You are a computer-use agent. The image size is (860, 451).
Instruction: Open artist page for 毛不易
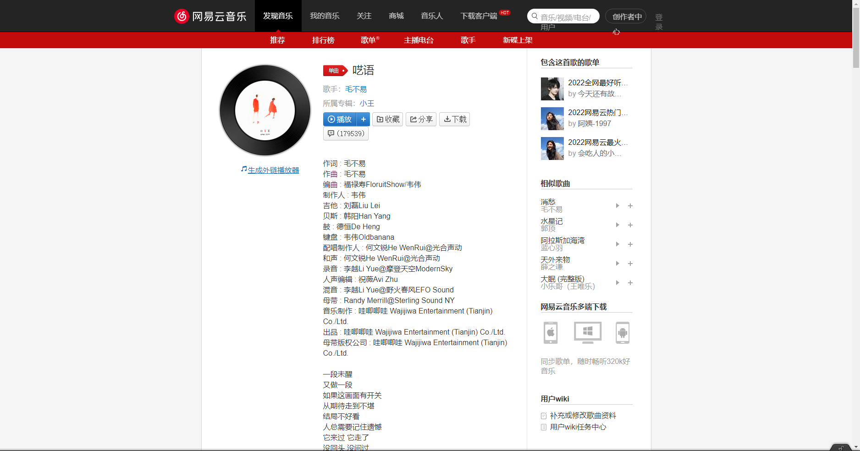(355, 89)
